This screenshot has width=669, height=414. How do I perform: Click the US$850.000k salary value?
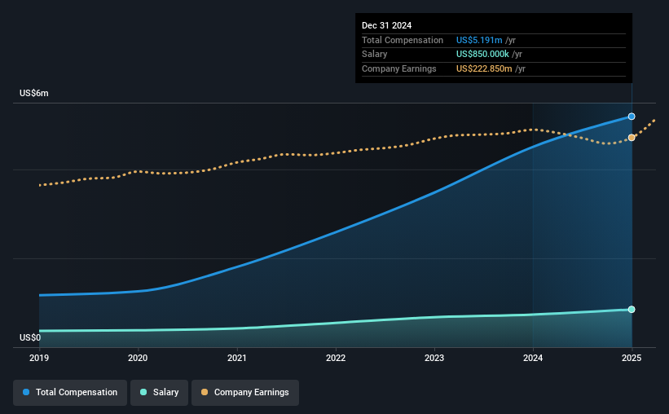coord(482,55)
